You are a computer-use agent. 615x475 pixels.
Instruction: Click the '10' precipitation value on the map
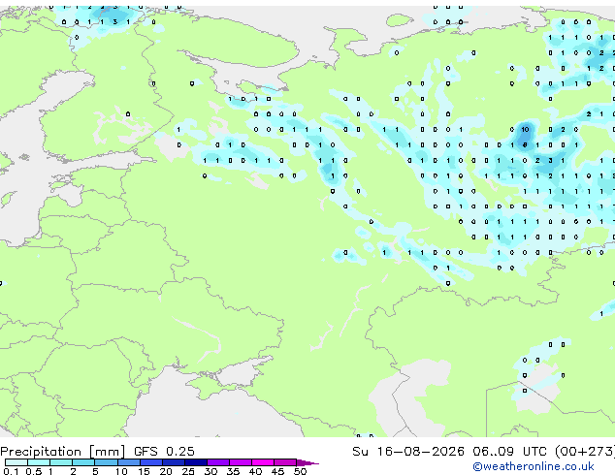pos(525,129)
